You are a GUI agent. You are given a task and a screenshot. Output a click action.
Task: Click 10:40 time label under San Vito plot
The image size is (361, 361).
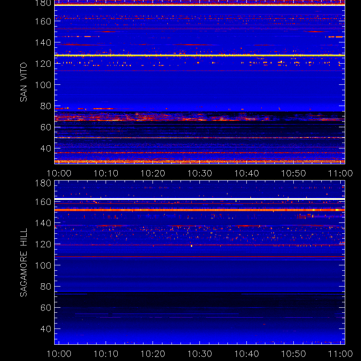point(246,173)
